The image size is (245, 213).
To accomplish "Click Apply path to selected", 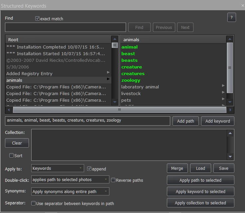I will [x=200, y=180].
